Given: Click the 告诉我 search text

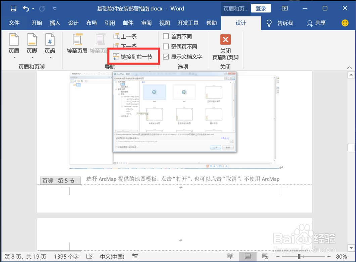Looking at the screenshot, I should (x=285, y=23).
